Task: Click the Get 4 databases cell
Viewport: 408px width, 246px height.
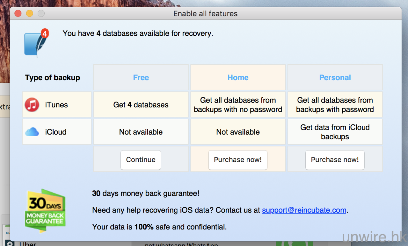Action: click(x=141, y=105)
